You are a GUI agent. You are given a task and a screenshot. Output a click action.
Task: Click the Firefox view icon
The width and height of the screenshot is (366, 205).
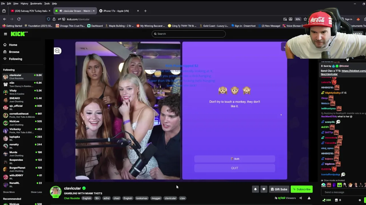pos(4,11)
